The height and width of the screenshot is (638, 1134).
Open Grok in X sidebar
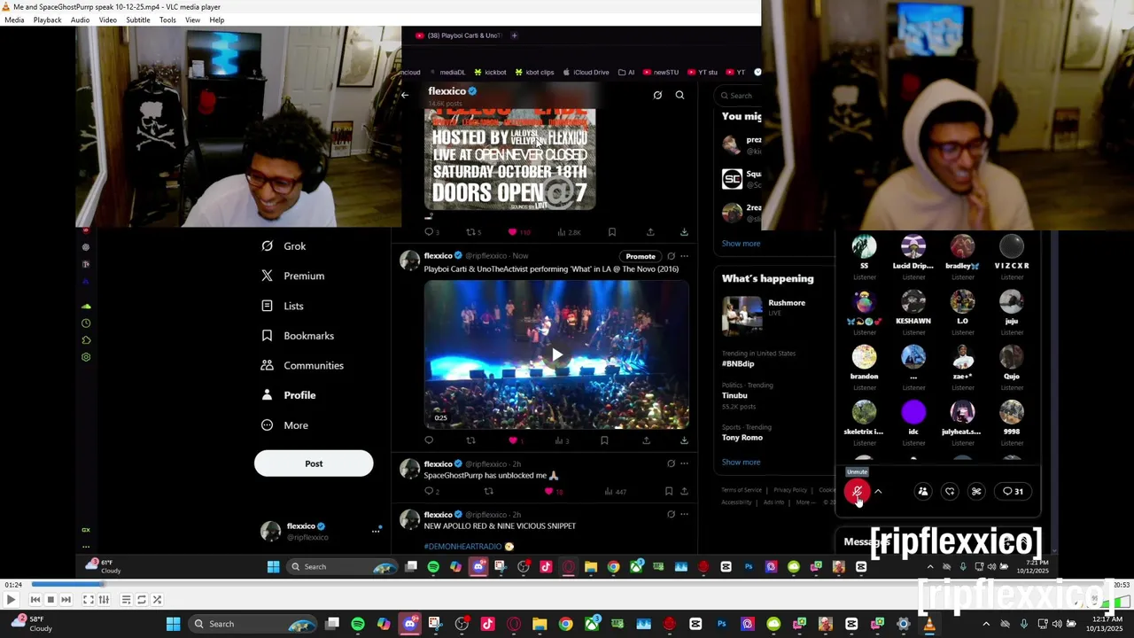point(283,246)
